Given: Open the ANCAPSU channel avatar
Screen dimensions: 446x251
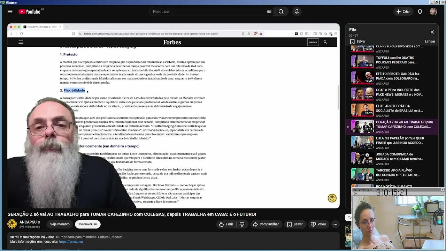Looking at the screenshot, I should point(12,224).
